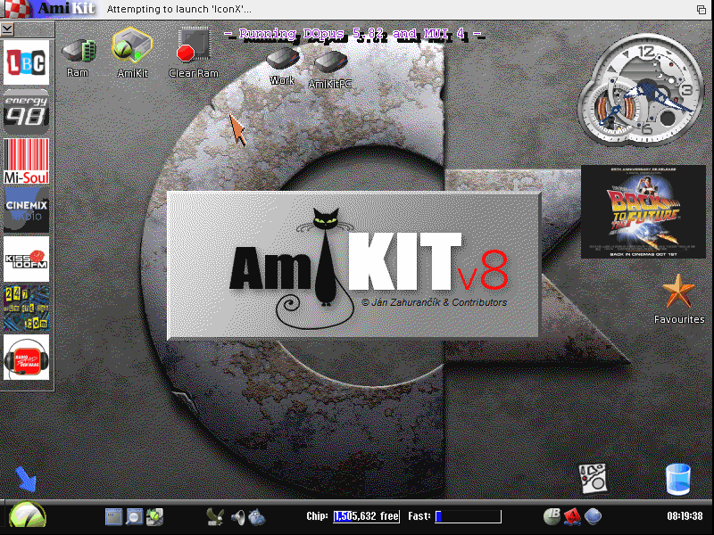This screenshot has height=535, width=714.
Task: Open the blue trash can icon
Action: [x=678, y=479]
